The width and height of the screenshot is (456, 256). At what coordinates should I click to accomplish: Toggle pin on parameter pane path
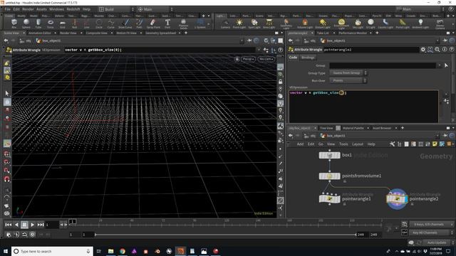pos(445,41)
